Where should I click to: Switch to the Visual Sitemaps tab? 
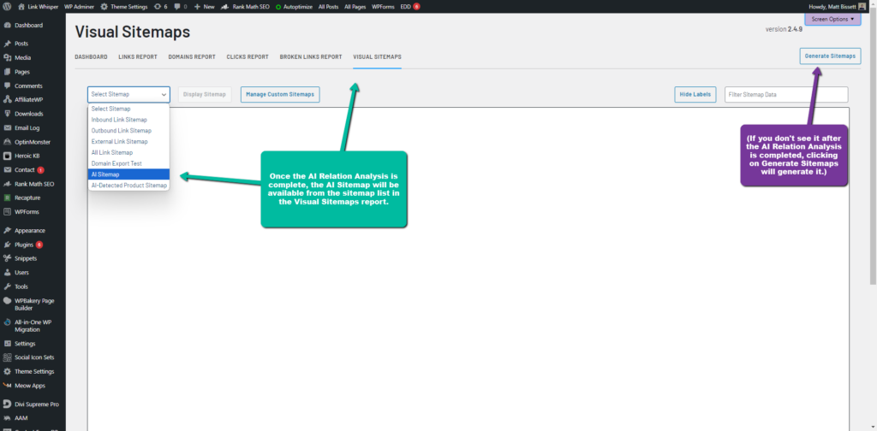click(x=377, y=57)
